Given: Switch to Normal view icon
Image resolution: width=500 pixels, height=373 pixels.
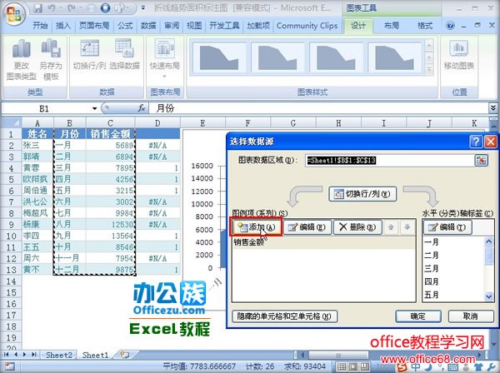Looking at the screenshot, I should [341, 366].
